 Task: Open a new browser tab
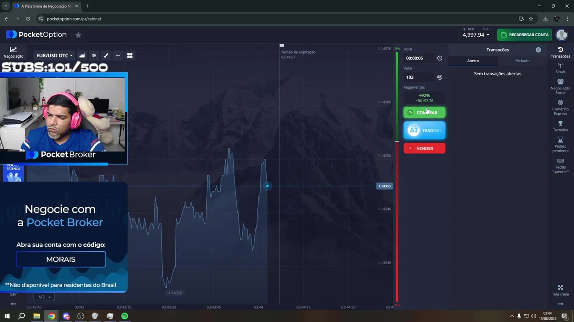tap(87, 6)
